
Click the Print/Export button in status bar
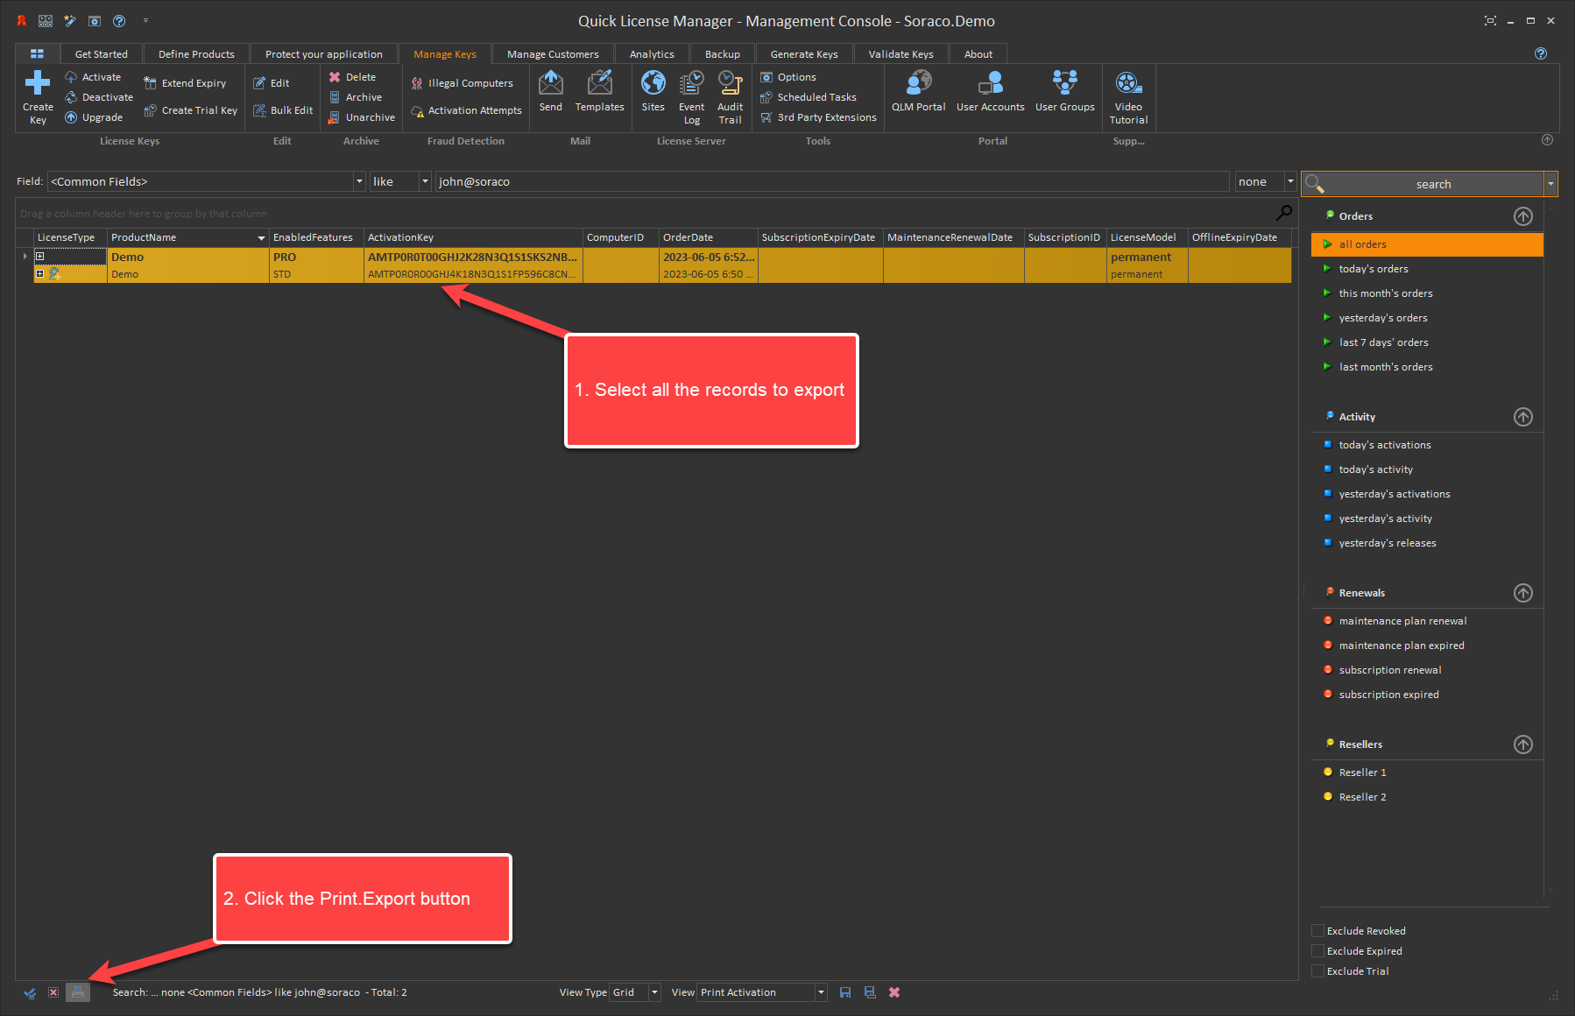coord(78,992)
